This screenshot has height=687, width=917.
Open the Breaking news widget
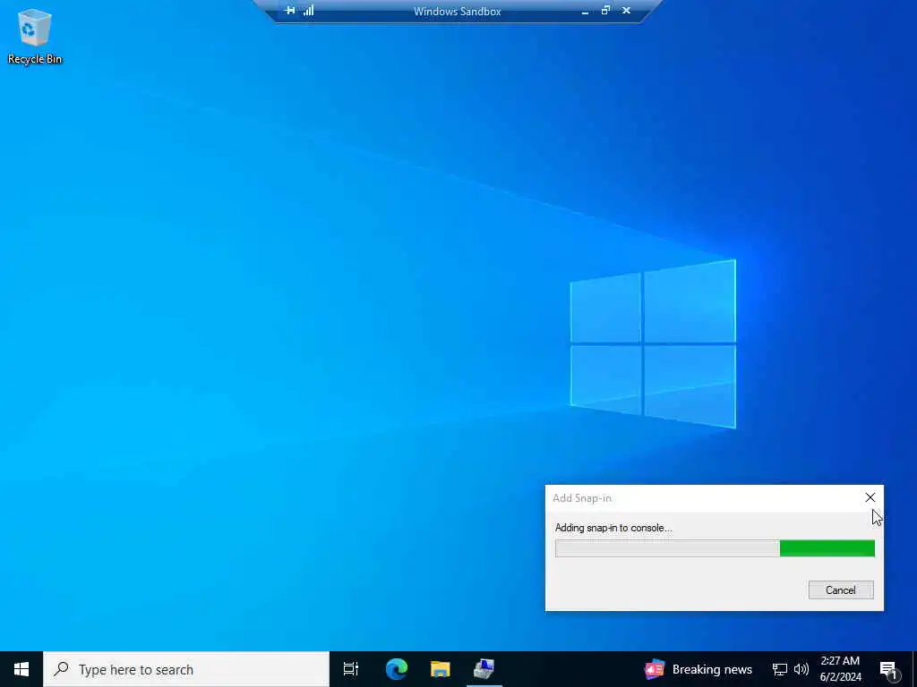[x=698, y=669]
